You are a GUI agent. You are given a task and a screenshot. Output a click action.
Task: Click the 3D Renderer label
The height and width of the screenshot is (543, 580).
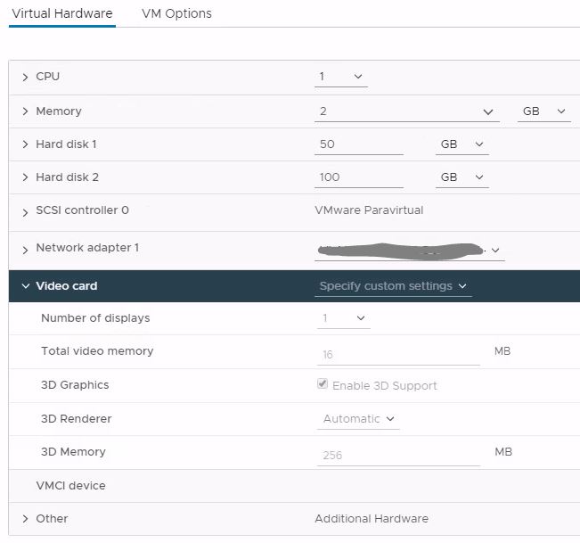click(77, 419)
